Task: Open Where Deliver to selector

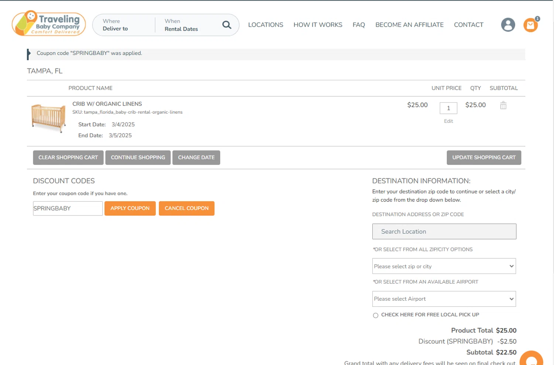Action: 124,25
